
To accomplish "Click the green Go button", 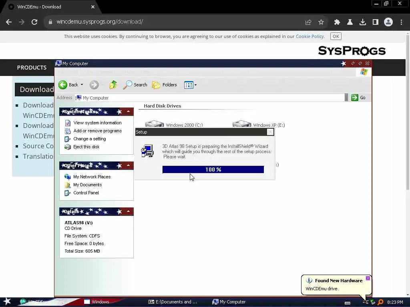I will (x=358, y=98).
